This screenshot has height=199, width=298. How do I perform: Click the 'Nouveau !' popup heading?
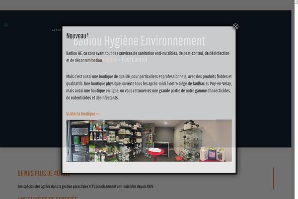tap(77, 36)
